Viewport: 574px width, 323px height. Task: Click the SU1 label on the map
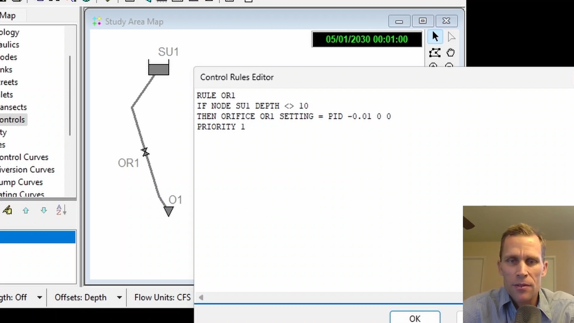pyautogui.click(x=168, y=52)
